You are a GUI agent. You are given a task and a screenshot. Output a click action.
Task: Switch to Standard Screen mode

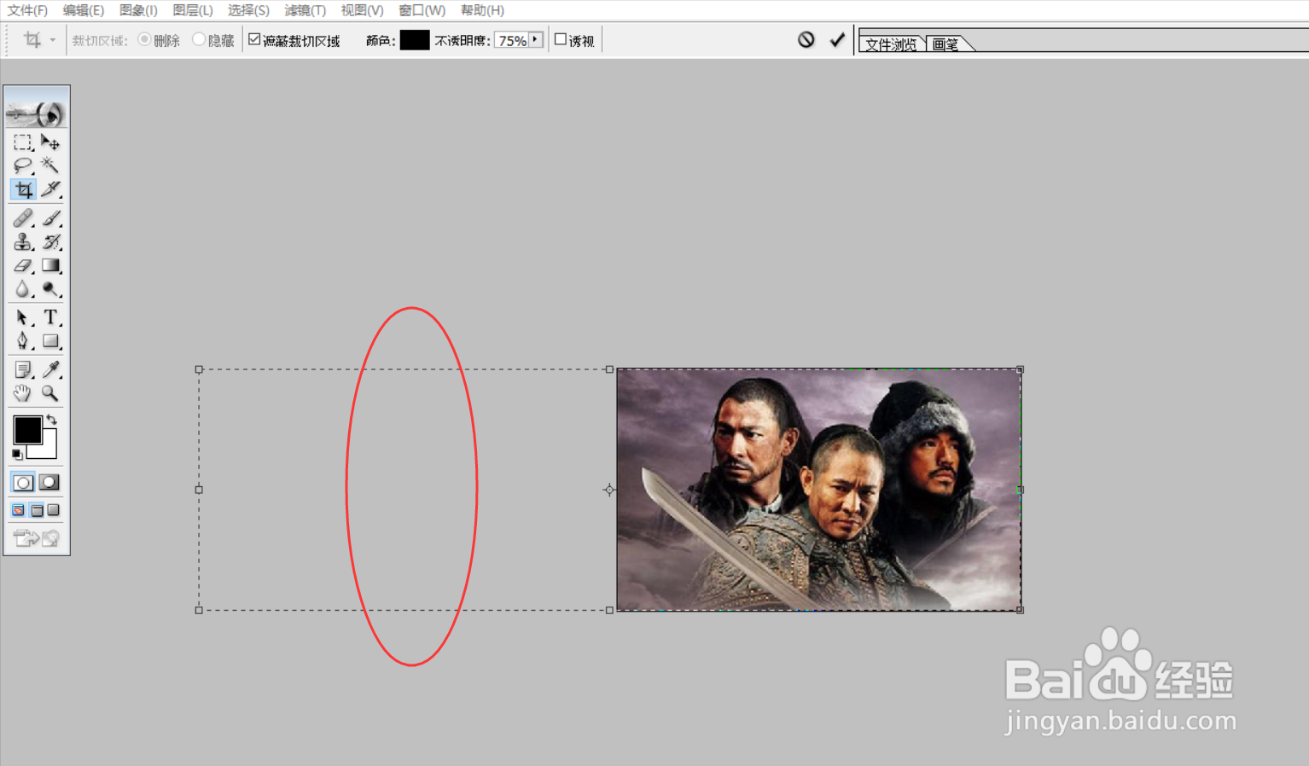pyautogui.click(x=18, y=510)
